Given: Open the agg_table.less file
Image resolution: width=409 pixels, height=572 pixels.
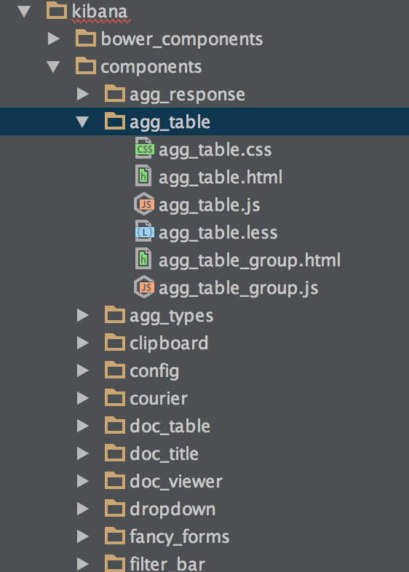Looking at the screenshot, I should pyautogui.click(x=218, y=232).
